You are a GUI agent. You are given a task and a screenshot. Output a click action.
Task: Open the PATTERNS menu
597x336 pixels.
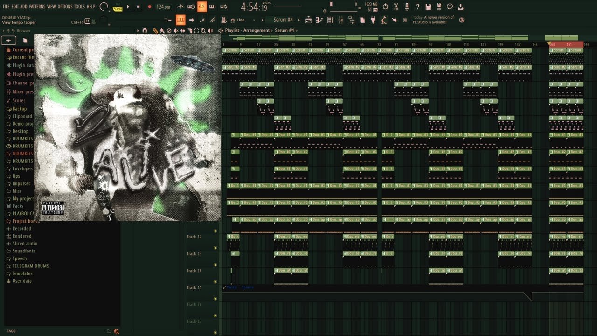[x=37, y=7]
